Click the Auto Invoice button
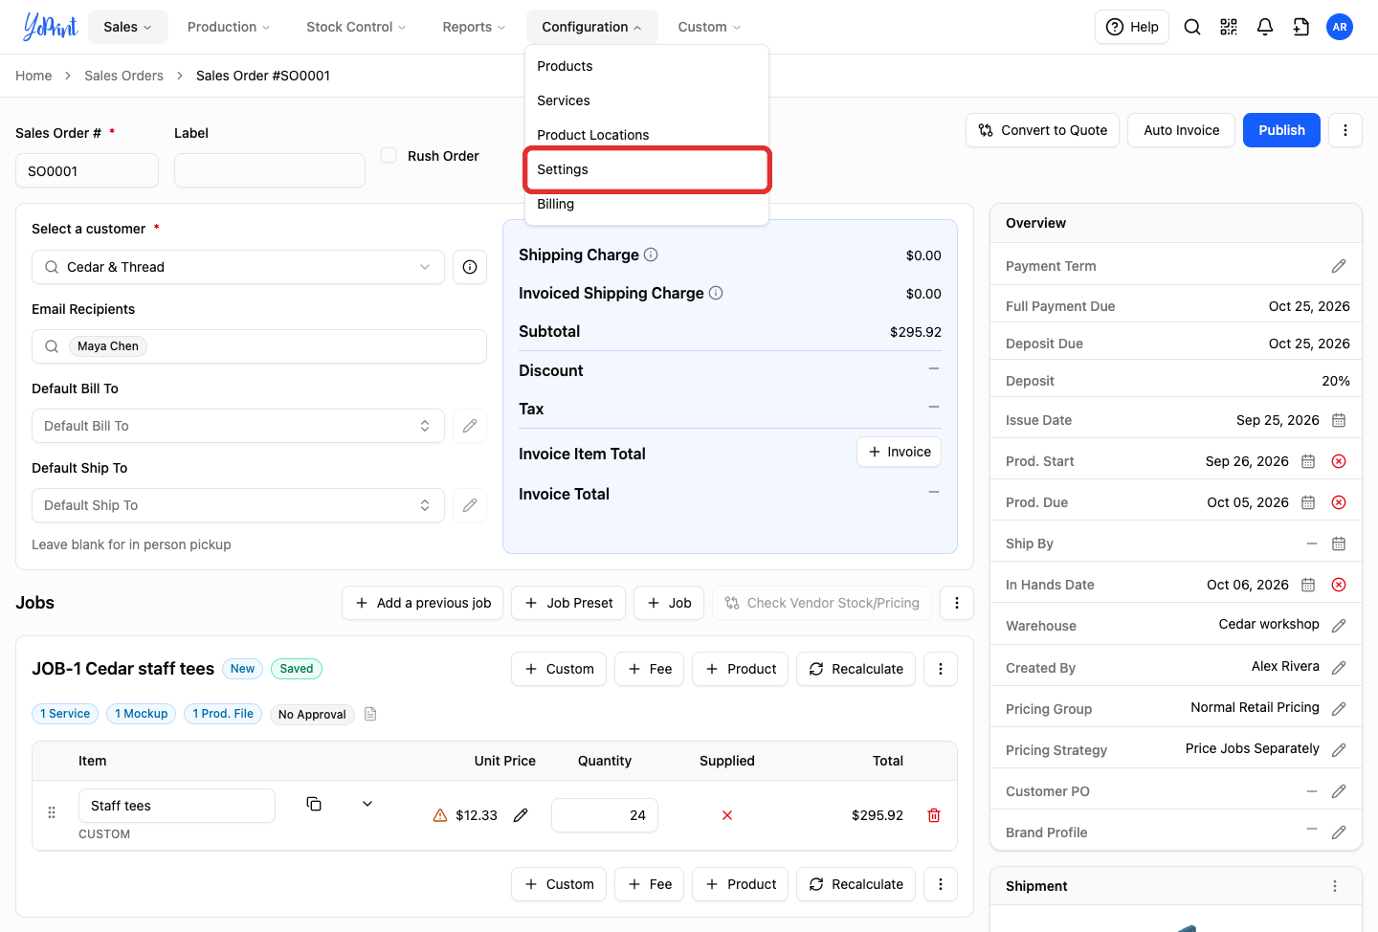1378x932 pixels. click(1182, 130)
